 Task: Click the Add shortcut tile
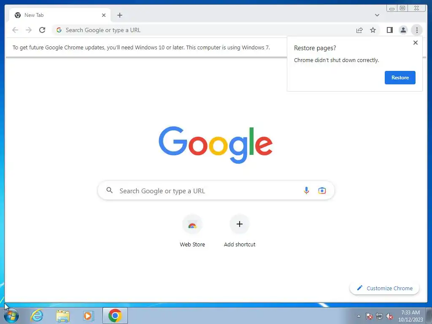[x=240, y=231]
